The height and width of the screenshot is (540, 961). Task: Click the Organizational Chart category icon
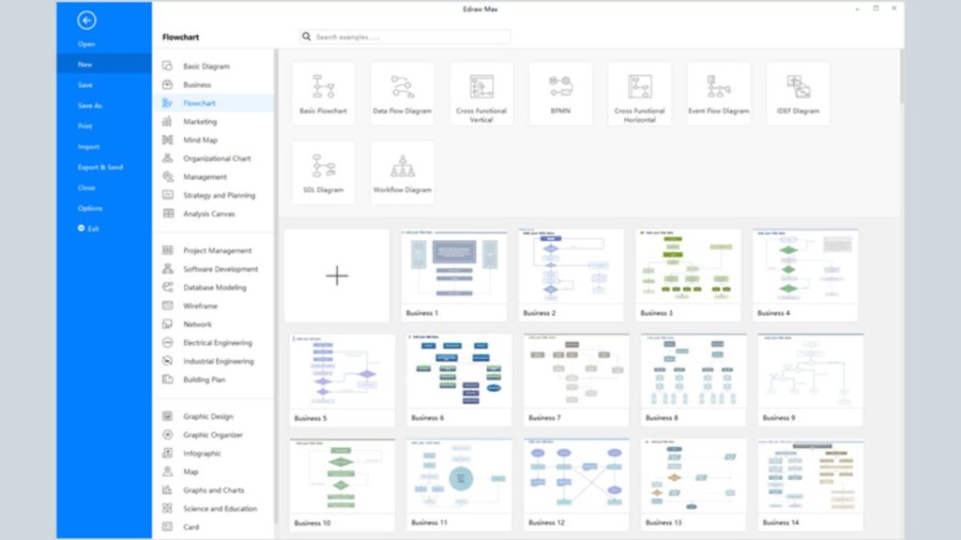[167, 157]
